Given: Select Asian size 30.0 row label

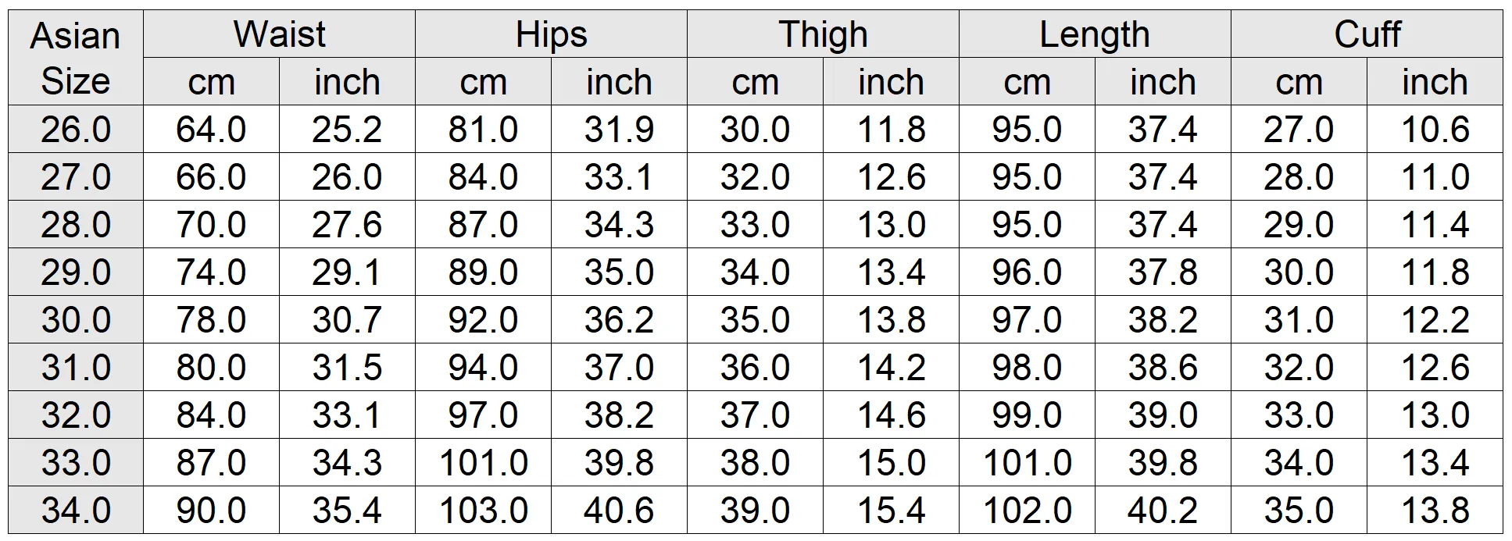Looking at the screenshot, I should point(76,319).
